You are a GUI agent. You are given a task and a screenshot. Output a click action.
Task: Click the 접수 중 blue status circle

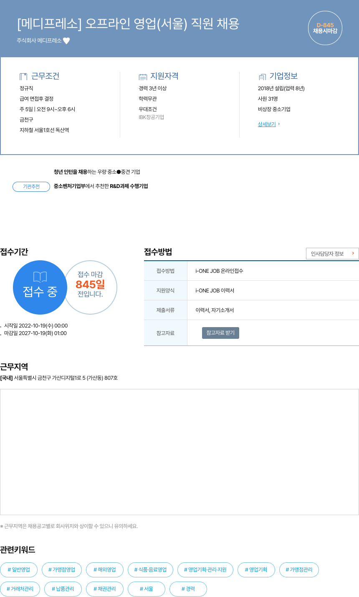(x=40, y=287)
